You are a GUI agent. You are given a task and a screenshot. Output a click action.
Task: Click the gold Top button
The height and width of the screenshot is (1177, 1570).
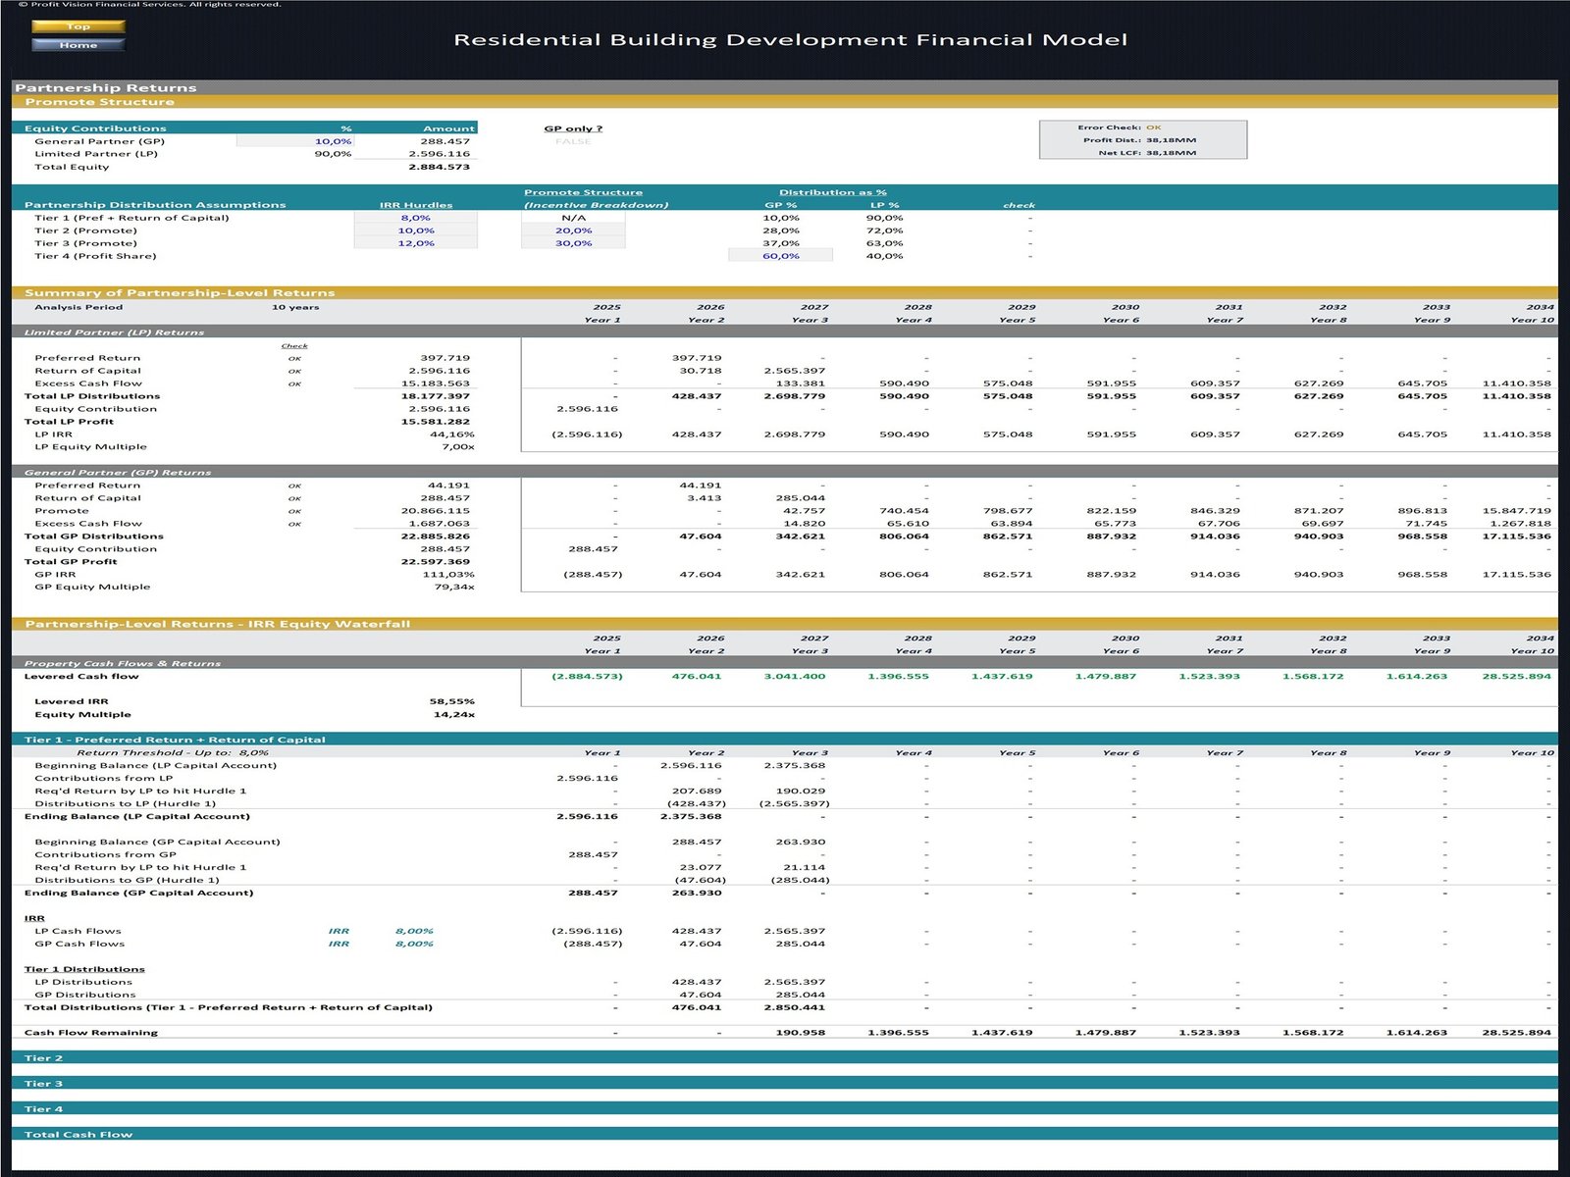[78, 26]
